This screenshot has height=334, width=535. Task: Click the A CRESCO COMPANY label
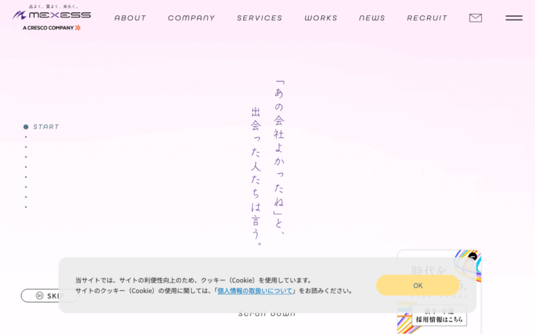tap(52, 28)
